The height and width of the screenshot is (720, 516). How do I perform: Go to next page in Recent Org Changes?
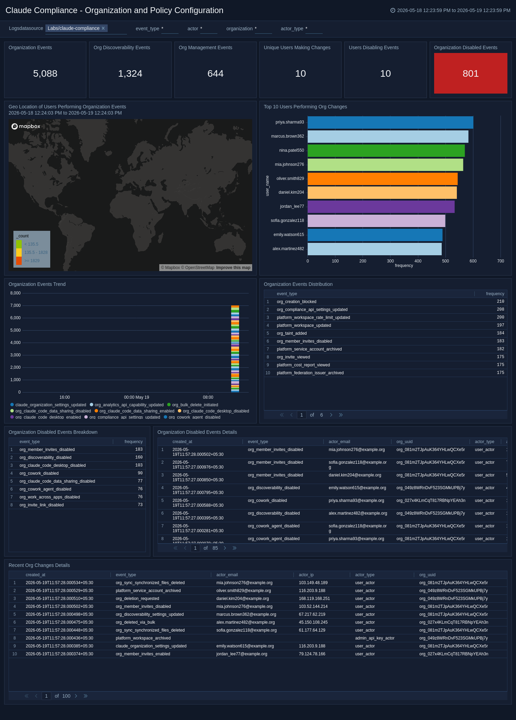[76, 696]
